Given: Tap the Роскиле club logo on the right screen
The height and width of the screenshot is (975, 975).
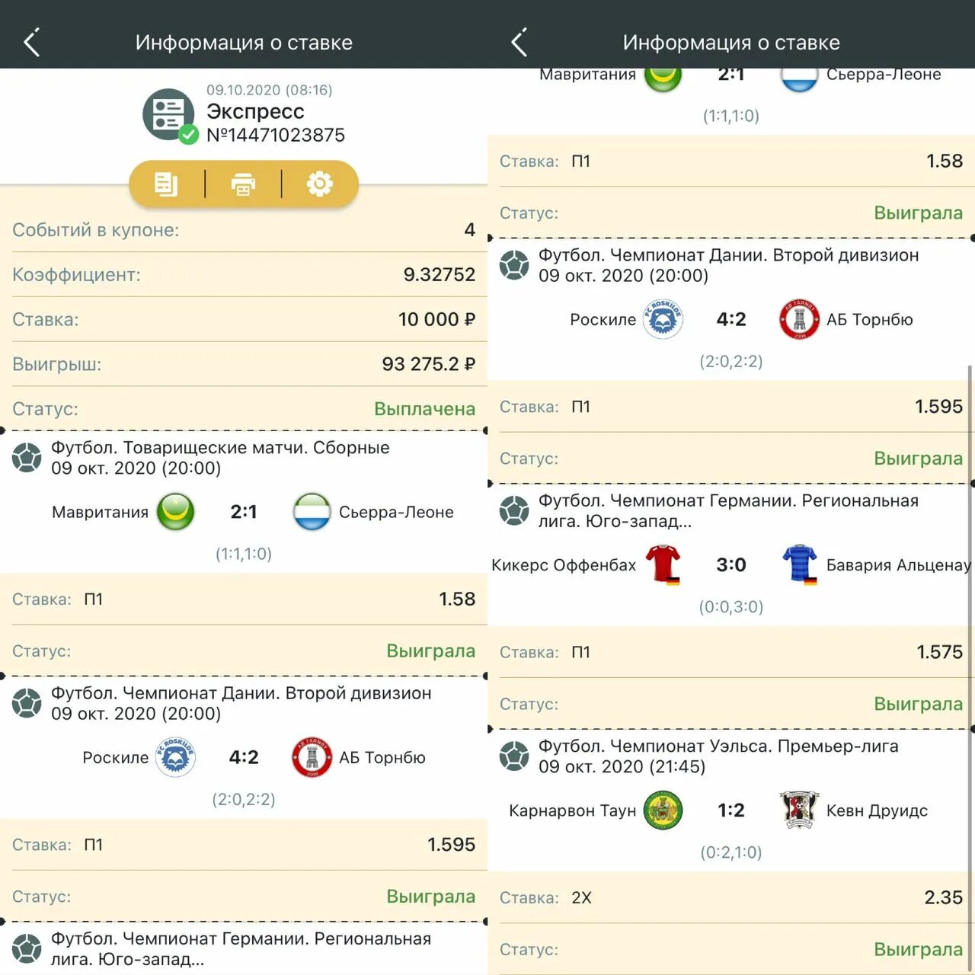Looking at the screenshot, I should coord(663,319).
